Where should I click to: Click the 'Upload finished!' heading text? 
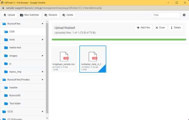coord(65,28)
